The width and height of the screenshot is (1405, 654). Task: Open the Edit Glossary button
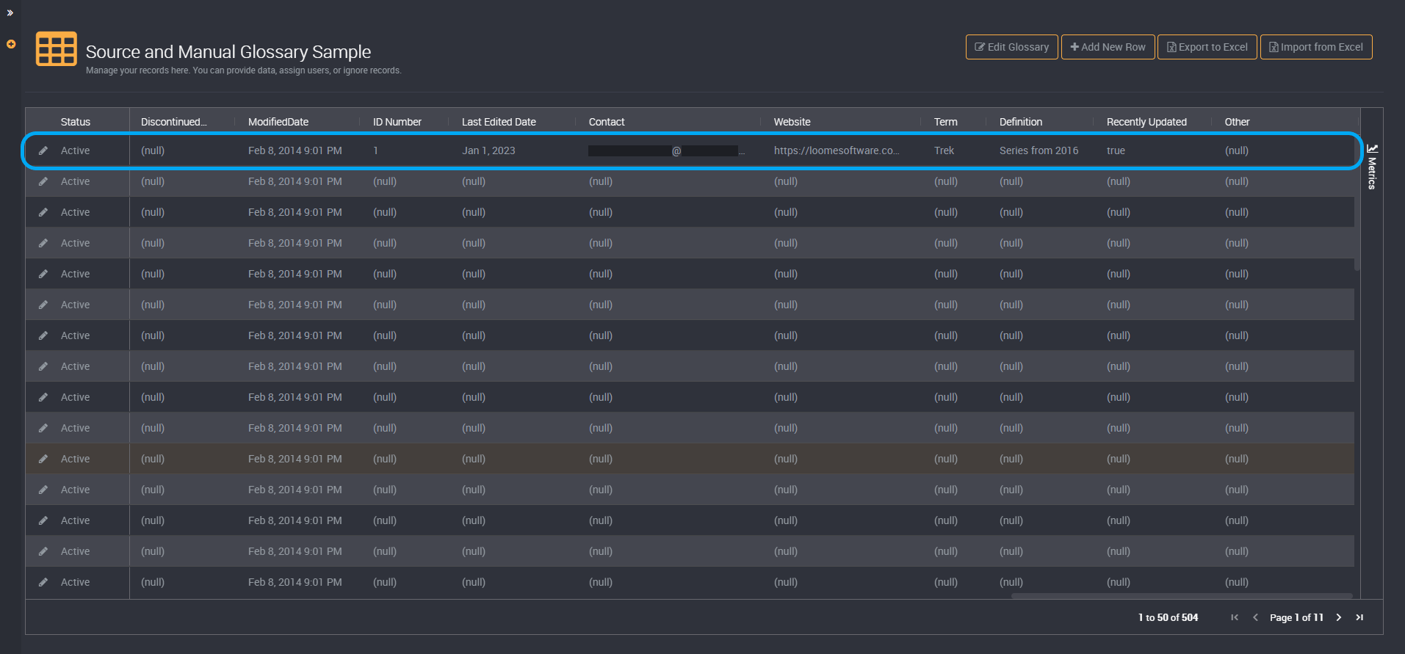(x=1011, y=47)
